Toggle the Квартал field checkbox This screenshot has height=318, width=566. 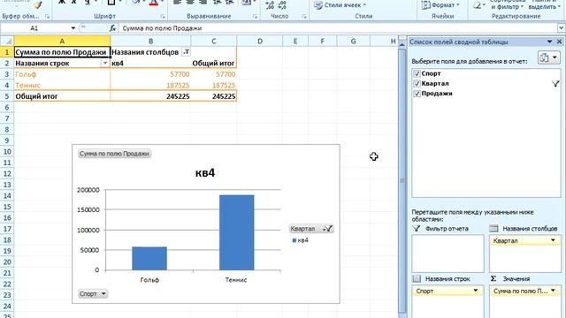(x=417, y=84)
